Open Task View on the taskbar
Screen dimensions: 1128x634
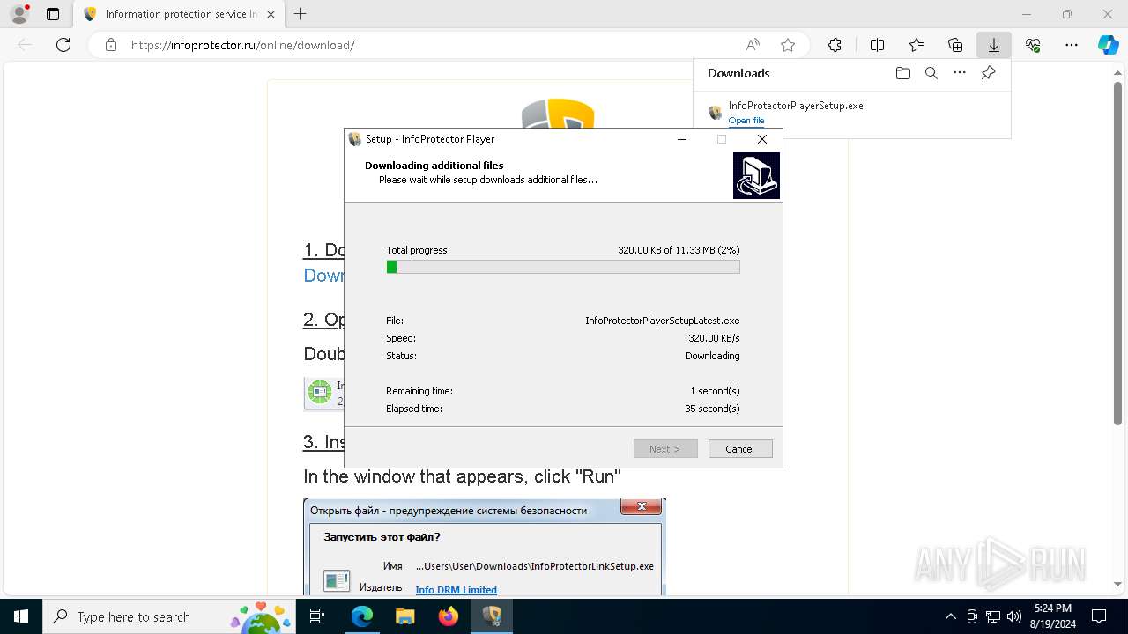(317, 616)
